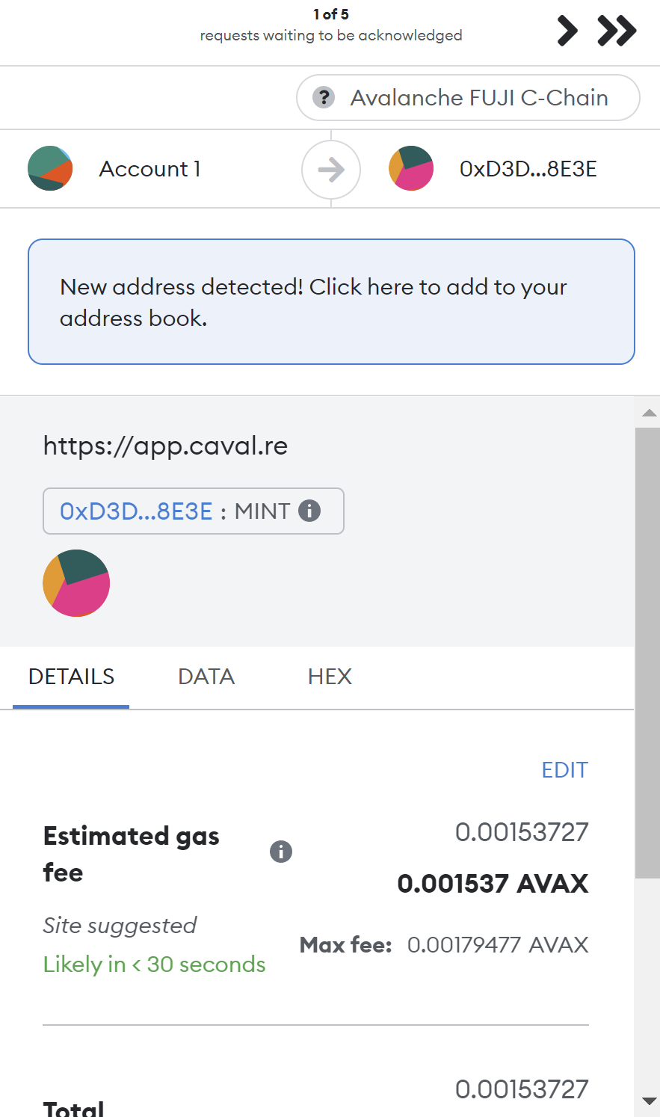Screen dimensions: 660x1117
Task: Select the DETAILS tab
Action: pos(71,677)
